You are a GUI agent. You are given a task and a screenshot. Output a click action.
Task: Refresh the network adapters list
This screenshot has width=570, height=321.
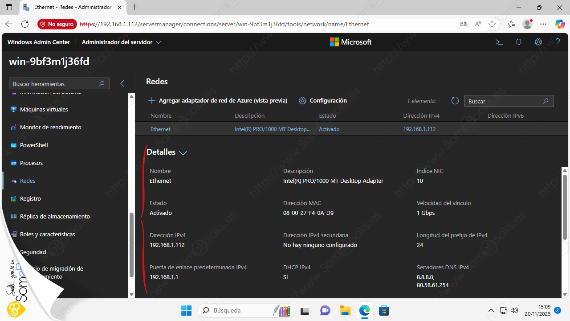pos(455,101)
